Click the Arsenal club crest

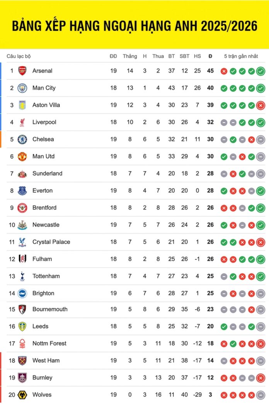22,71
